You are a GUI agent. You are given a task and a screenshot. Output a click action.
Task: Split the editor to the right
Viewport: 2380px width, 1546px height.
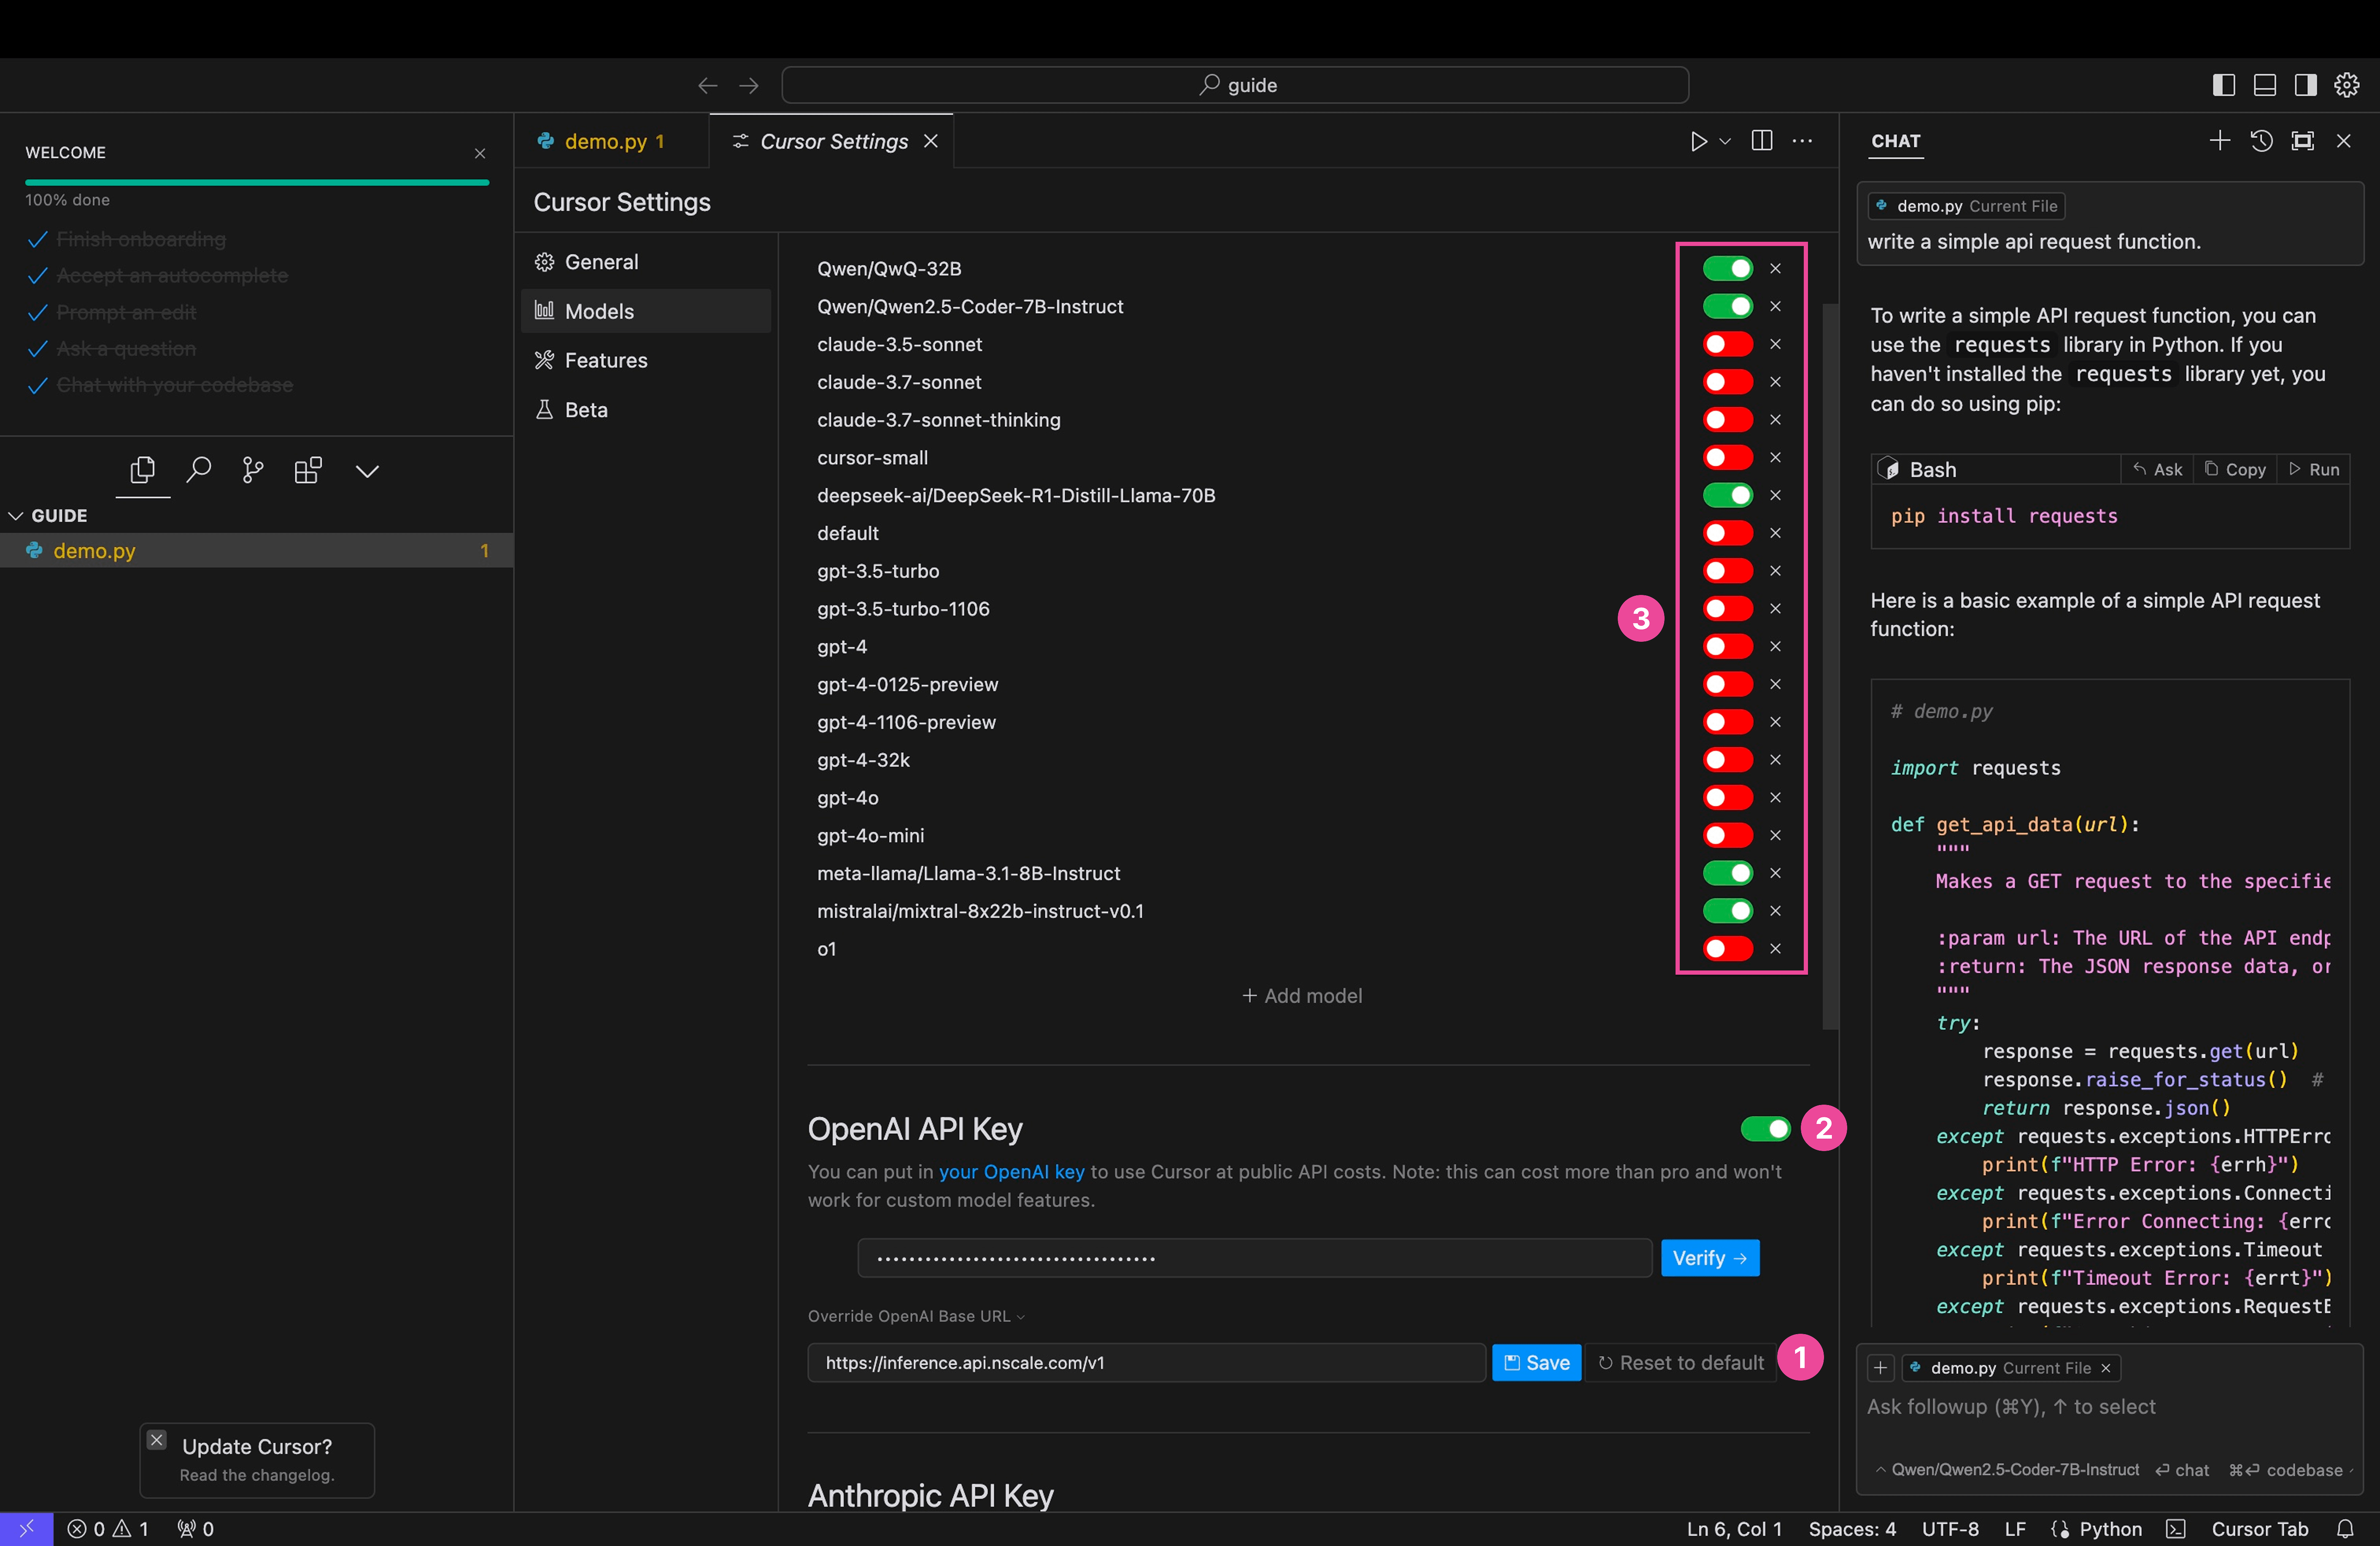(1762, 141)
